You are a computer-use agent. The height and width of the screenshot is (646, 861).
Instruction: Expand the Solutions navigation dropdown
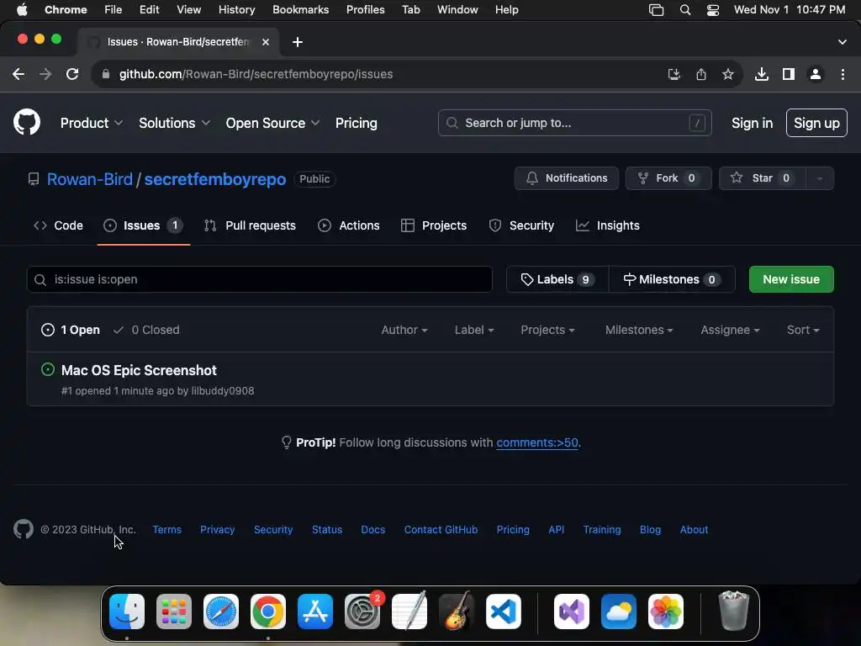(174, 123)
